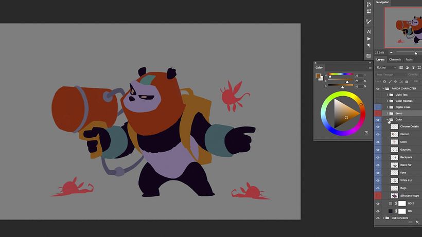Open the Color panel options menu

pos(370,68)
